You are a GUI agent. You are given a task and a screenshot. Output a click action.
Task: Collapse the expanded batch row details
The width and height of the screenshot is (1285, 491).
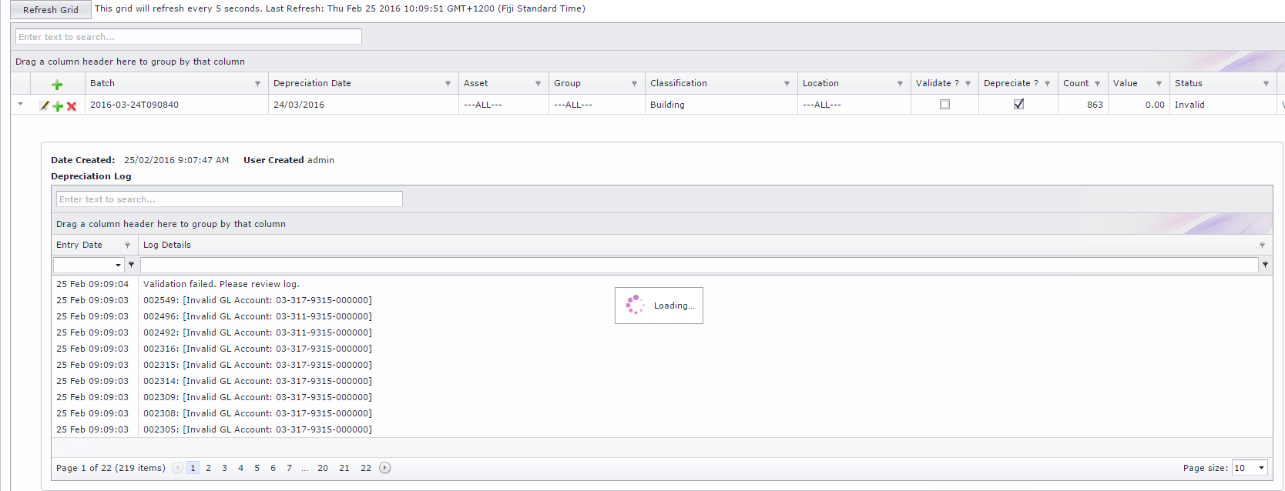point(21,104)
